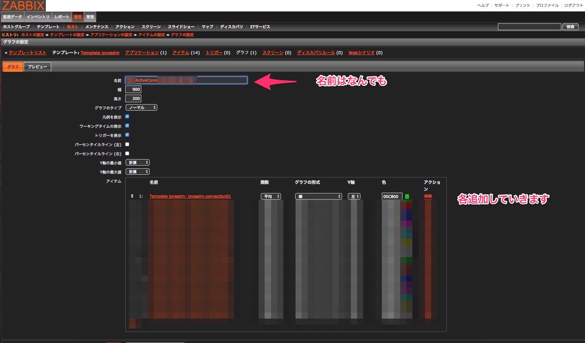Image resolution: width=585 pixels, height=343 pixels.
Task: Click the drag handle for item 1
Action: pos(132,196)
